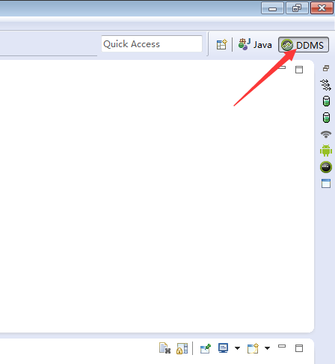Maximize the bottom console panel
This screenshot has width=335, height=364.
coord(299,348)
